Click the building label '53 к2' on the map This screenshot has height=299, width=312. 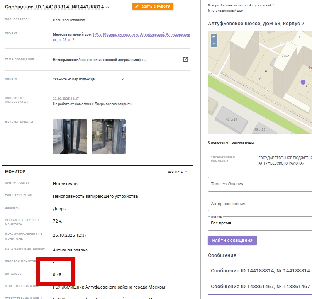point(285,56)
